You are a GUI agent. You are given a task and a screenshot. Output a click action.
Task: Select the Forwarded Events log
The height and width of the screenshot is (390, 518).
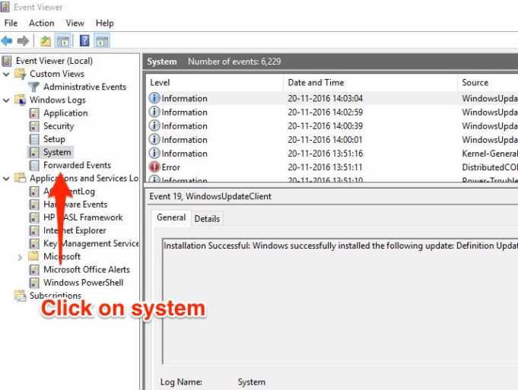(x=77, y=165)
